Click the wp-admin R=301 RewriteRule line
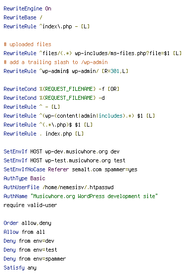 [66, 71]
